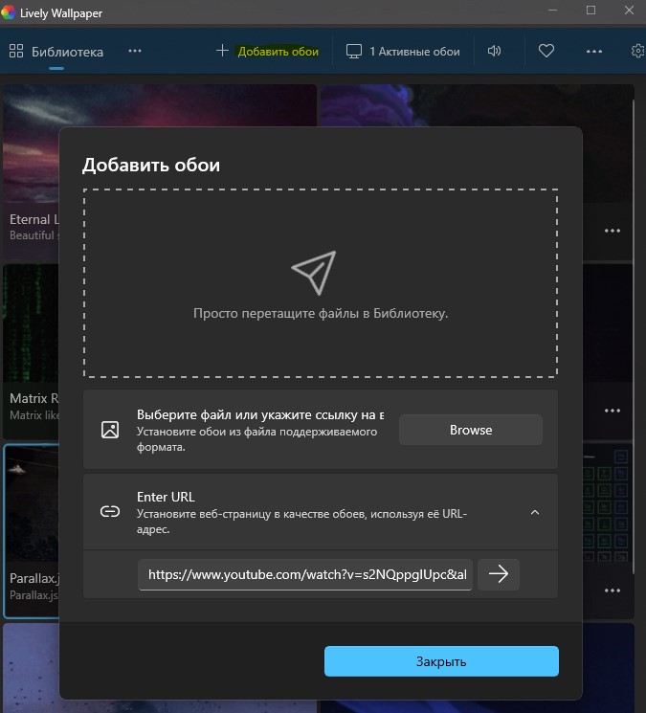Click text 'Просто перетащите файлы в Библиотеку.'

(x=321, y=313)
